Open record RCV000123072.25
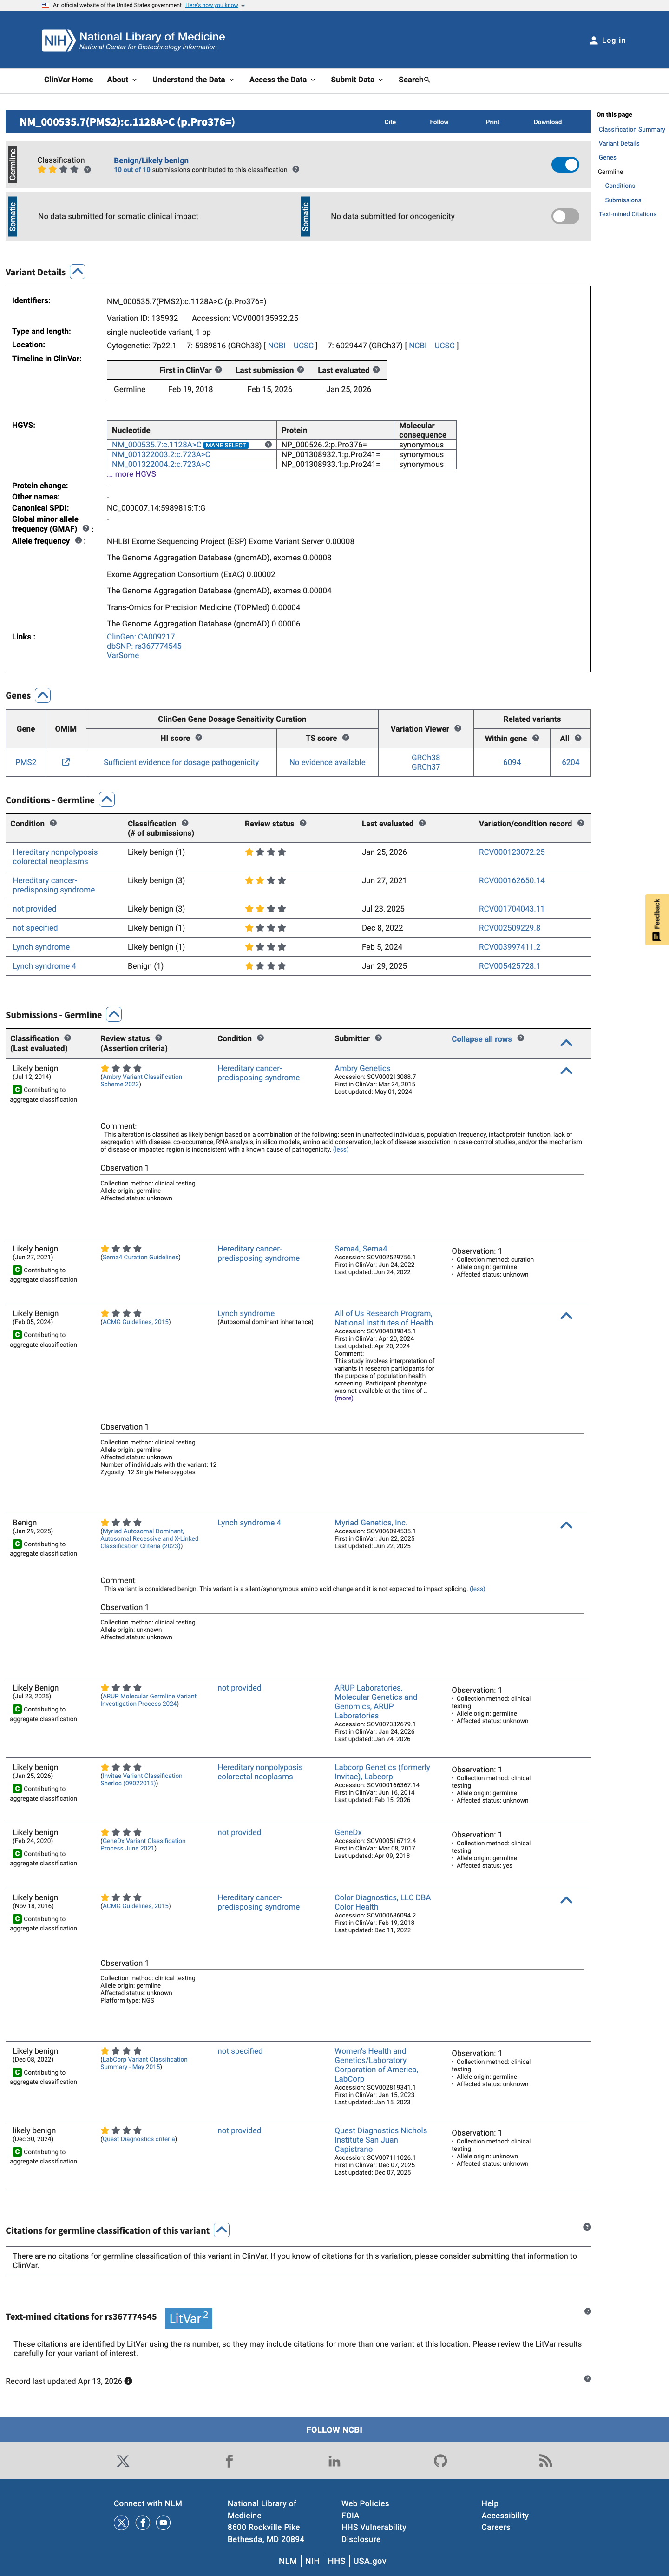 point(511,852)
